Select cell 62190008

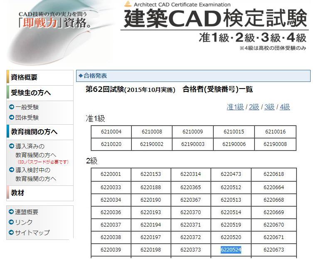pyautogui.click(x=275, y=144)
